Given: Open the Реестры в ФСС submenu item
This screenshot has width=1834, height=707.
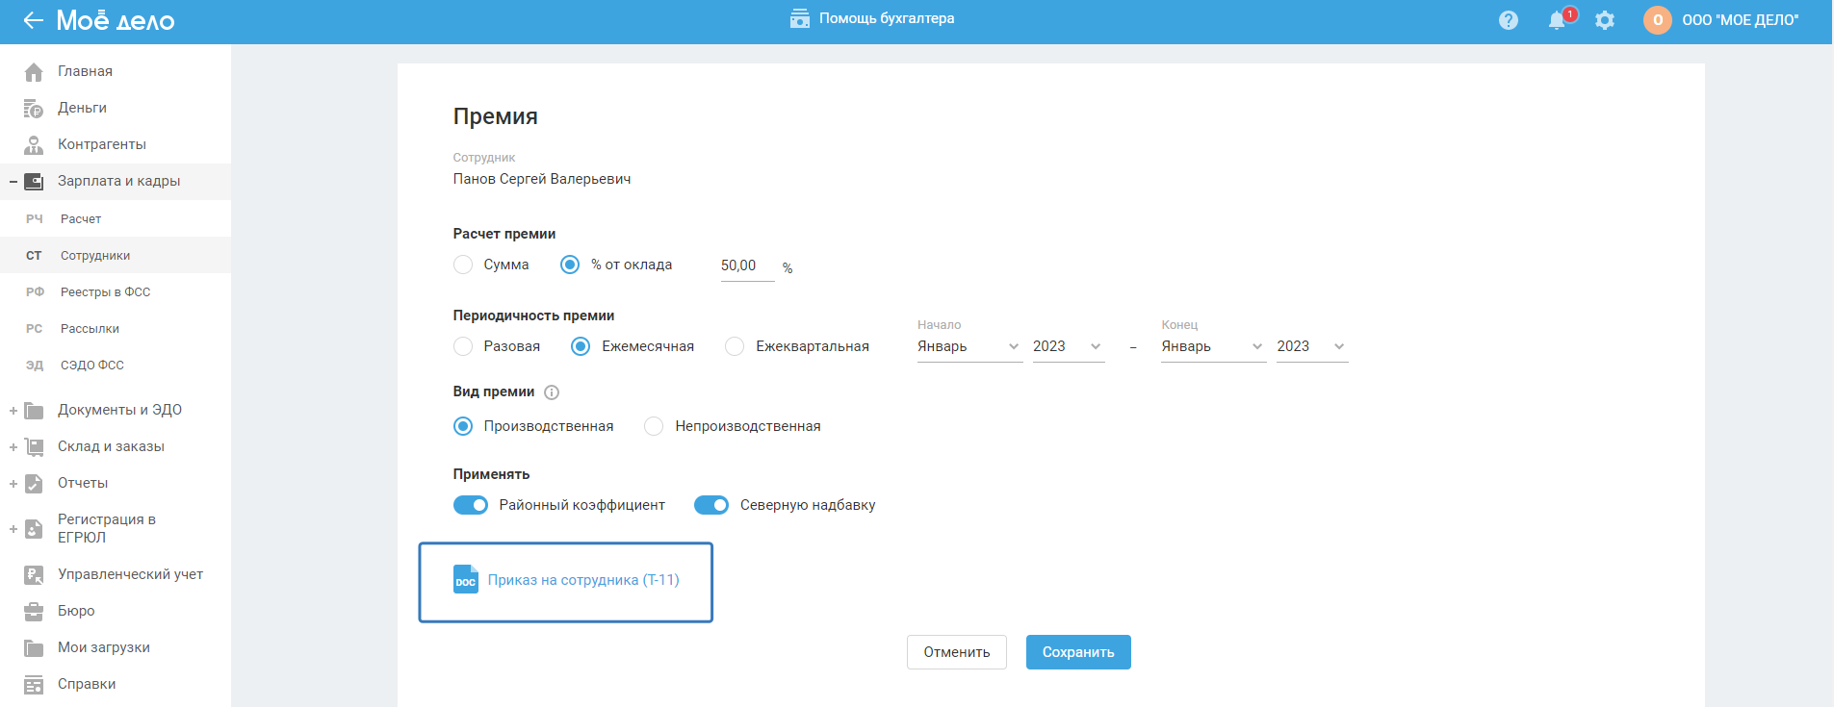Looking at the screenshot, I should tap(116, 292).
